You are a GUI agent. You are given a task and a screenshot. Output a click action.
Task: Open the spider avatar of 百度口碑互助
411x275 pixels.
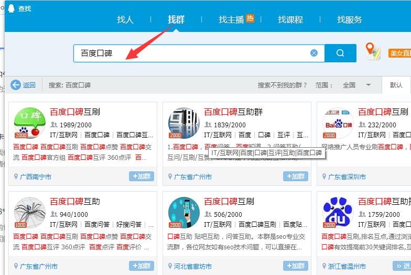(x=29, y=213)
